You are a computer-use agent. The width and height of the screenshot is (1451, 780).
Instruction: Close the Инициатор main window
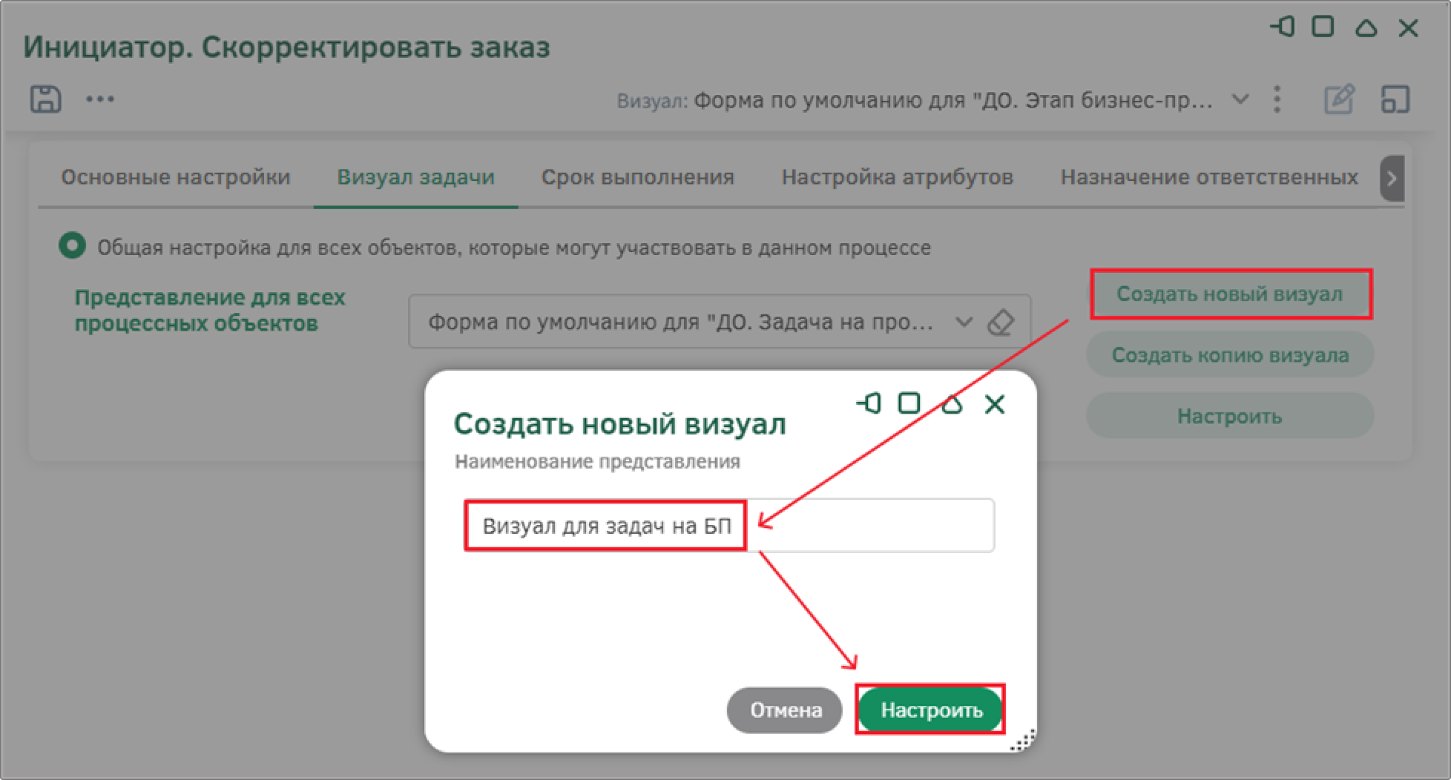click(1408, 28)
